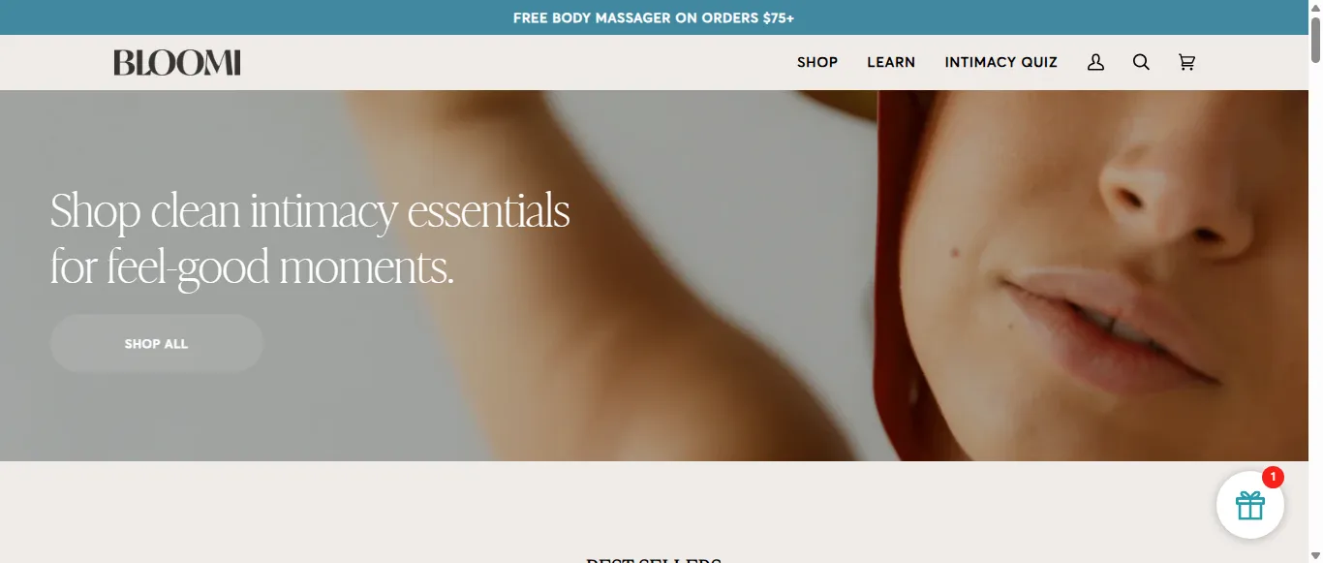This screenshot has width=1323, height=563.
Task: Click the red notification badge on gift
Action: [x=1273, y=477]
